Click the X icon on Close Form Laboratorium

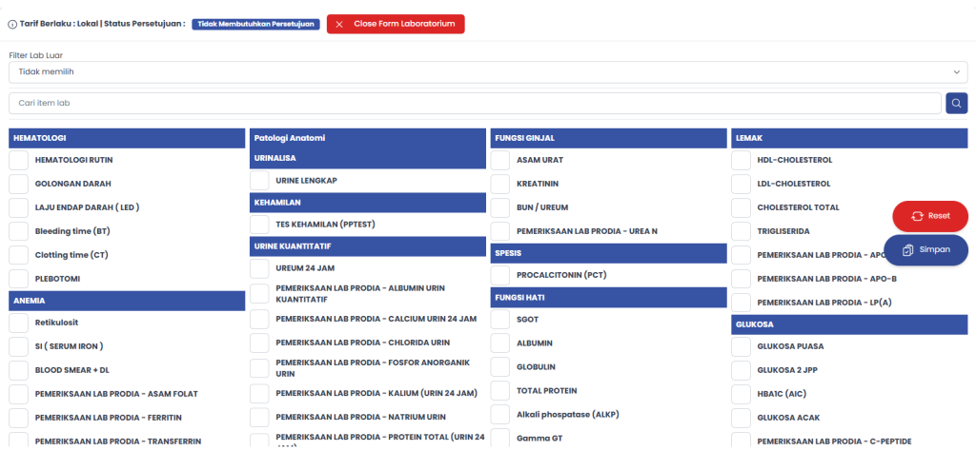click(x=339, y=24)
